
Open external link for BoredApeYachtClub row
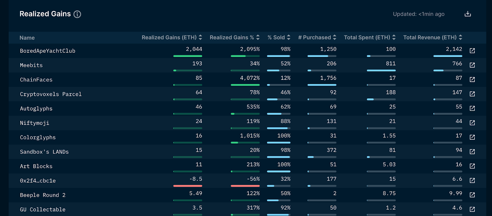tap(472, 51)
